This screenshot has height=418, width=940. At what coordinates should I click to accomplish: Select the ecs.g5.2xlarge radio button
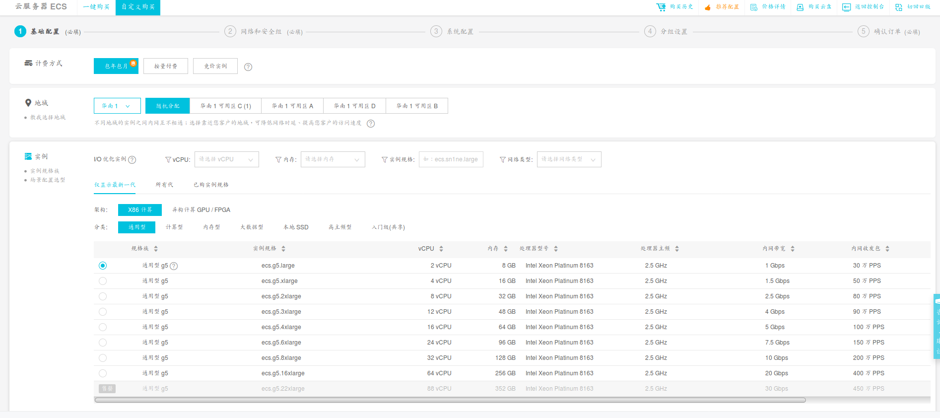(x=103, y=296)
